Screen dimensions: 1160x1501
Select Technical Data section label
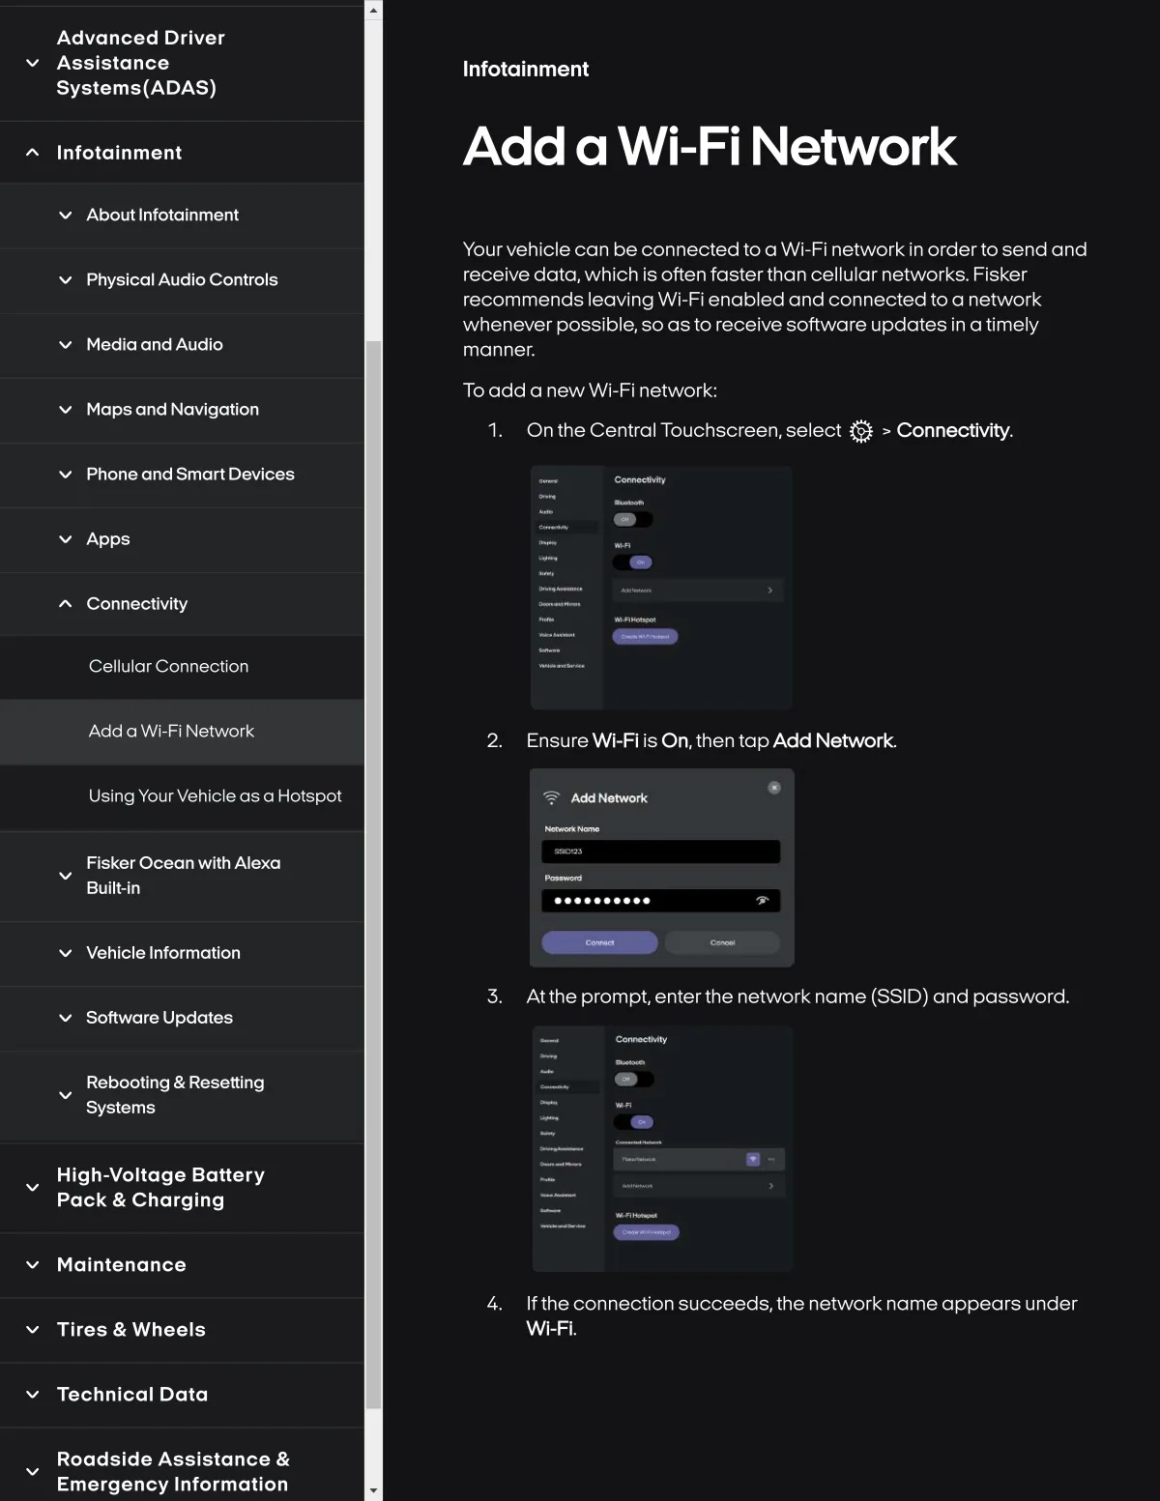132,1394
